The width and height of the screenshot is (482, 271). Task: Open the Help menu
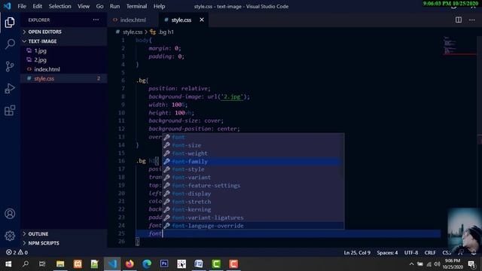159,6
